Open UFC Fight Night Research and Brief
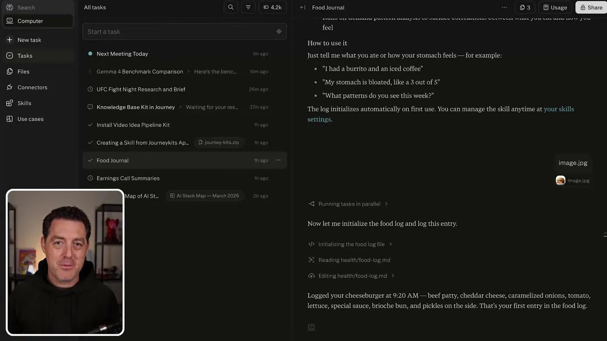The width and height of the screenshot is (607, 341). tap(184, 90)
